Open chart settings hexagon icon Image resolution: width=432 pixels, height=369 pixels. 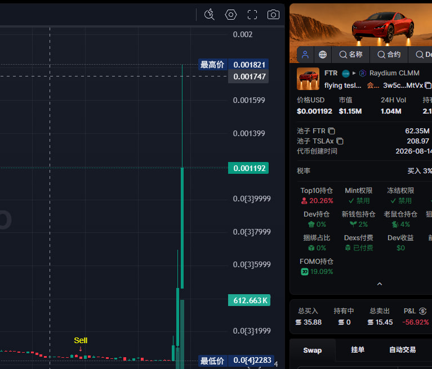click(231, 14)
